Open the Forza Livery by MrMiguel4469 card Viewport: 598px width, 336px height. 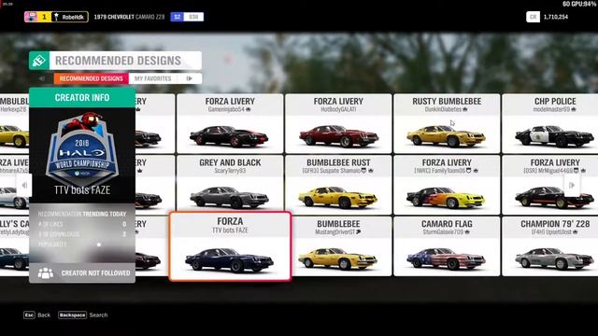coord(550,185)
